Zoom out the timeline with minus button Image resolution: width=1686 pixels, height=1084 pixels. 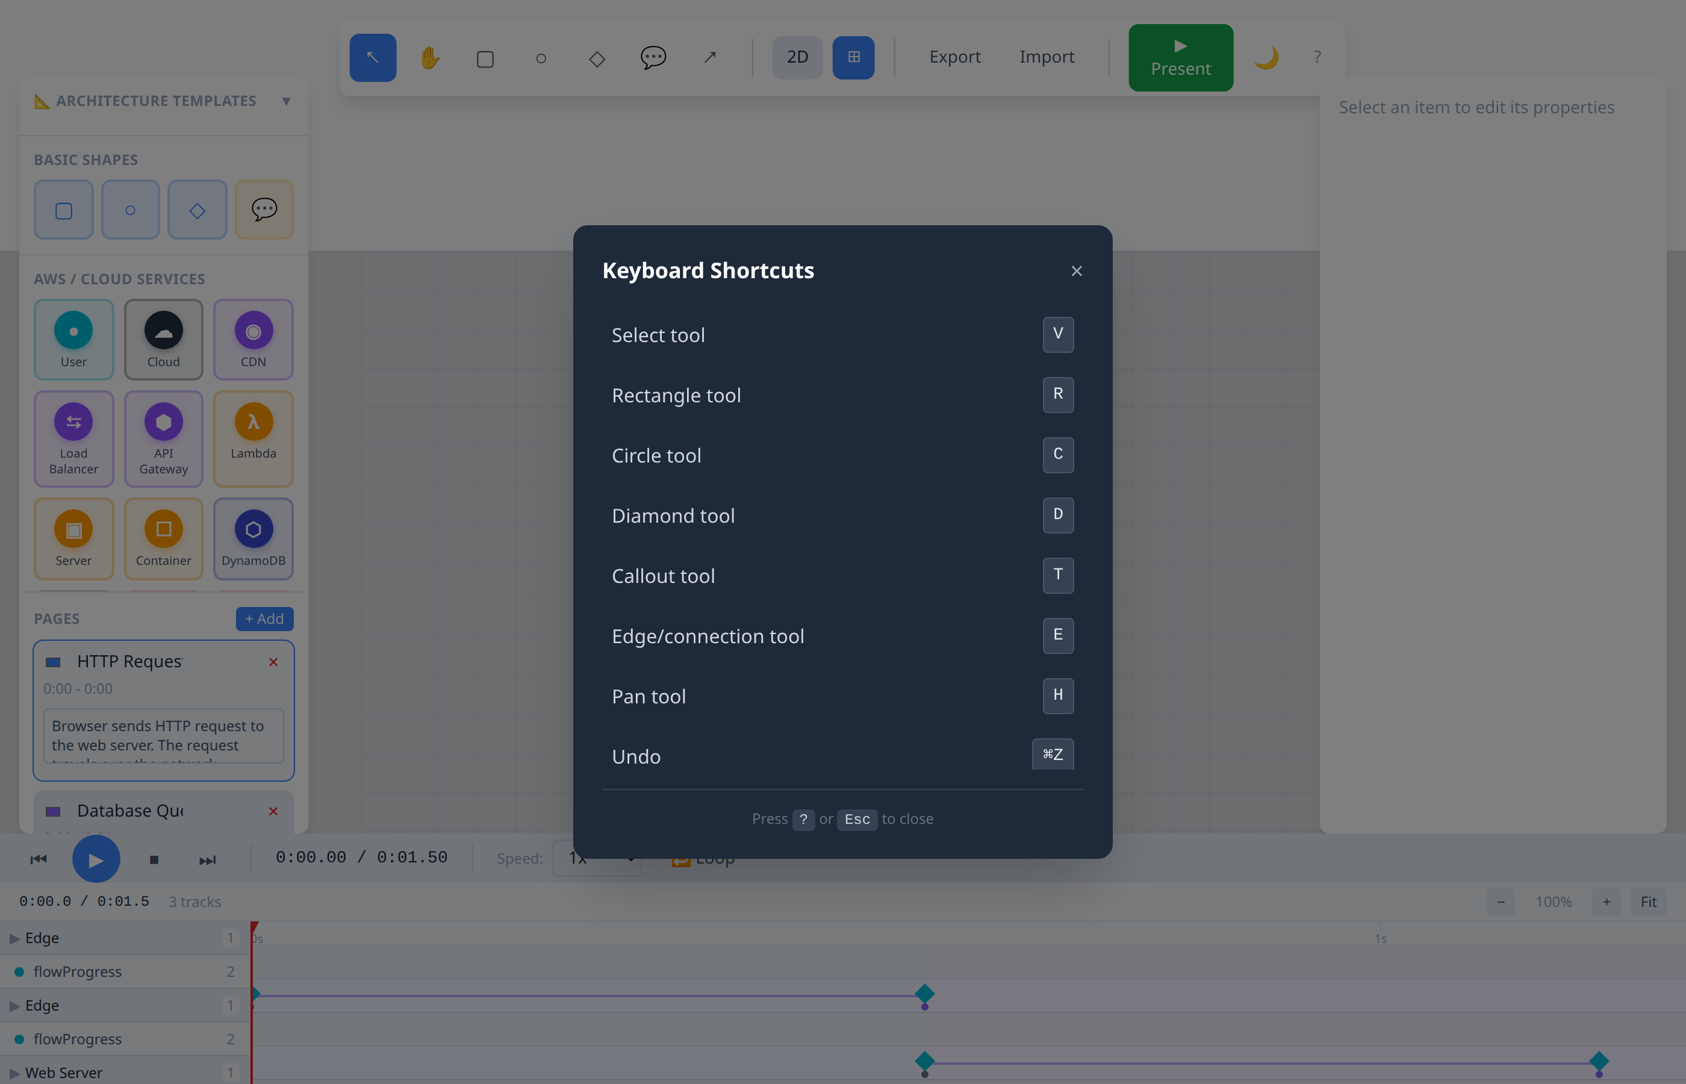click(1500, 902)
